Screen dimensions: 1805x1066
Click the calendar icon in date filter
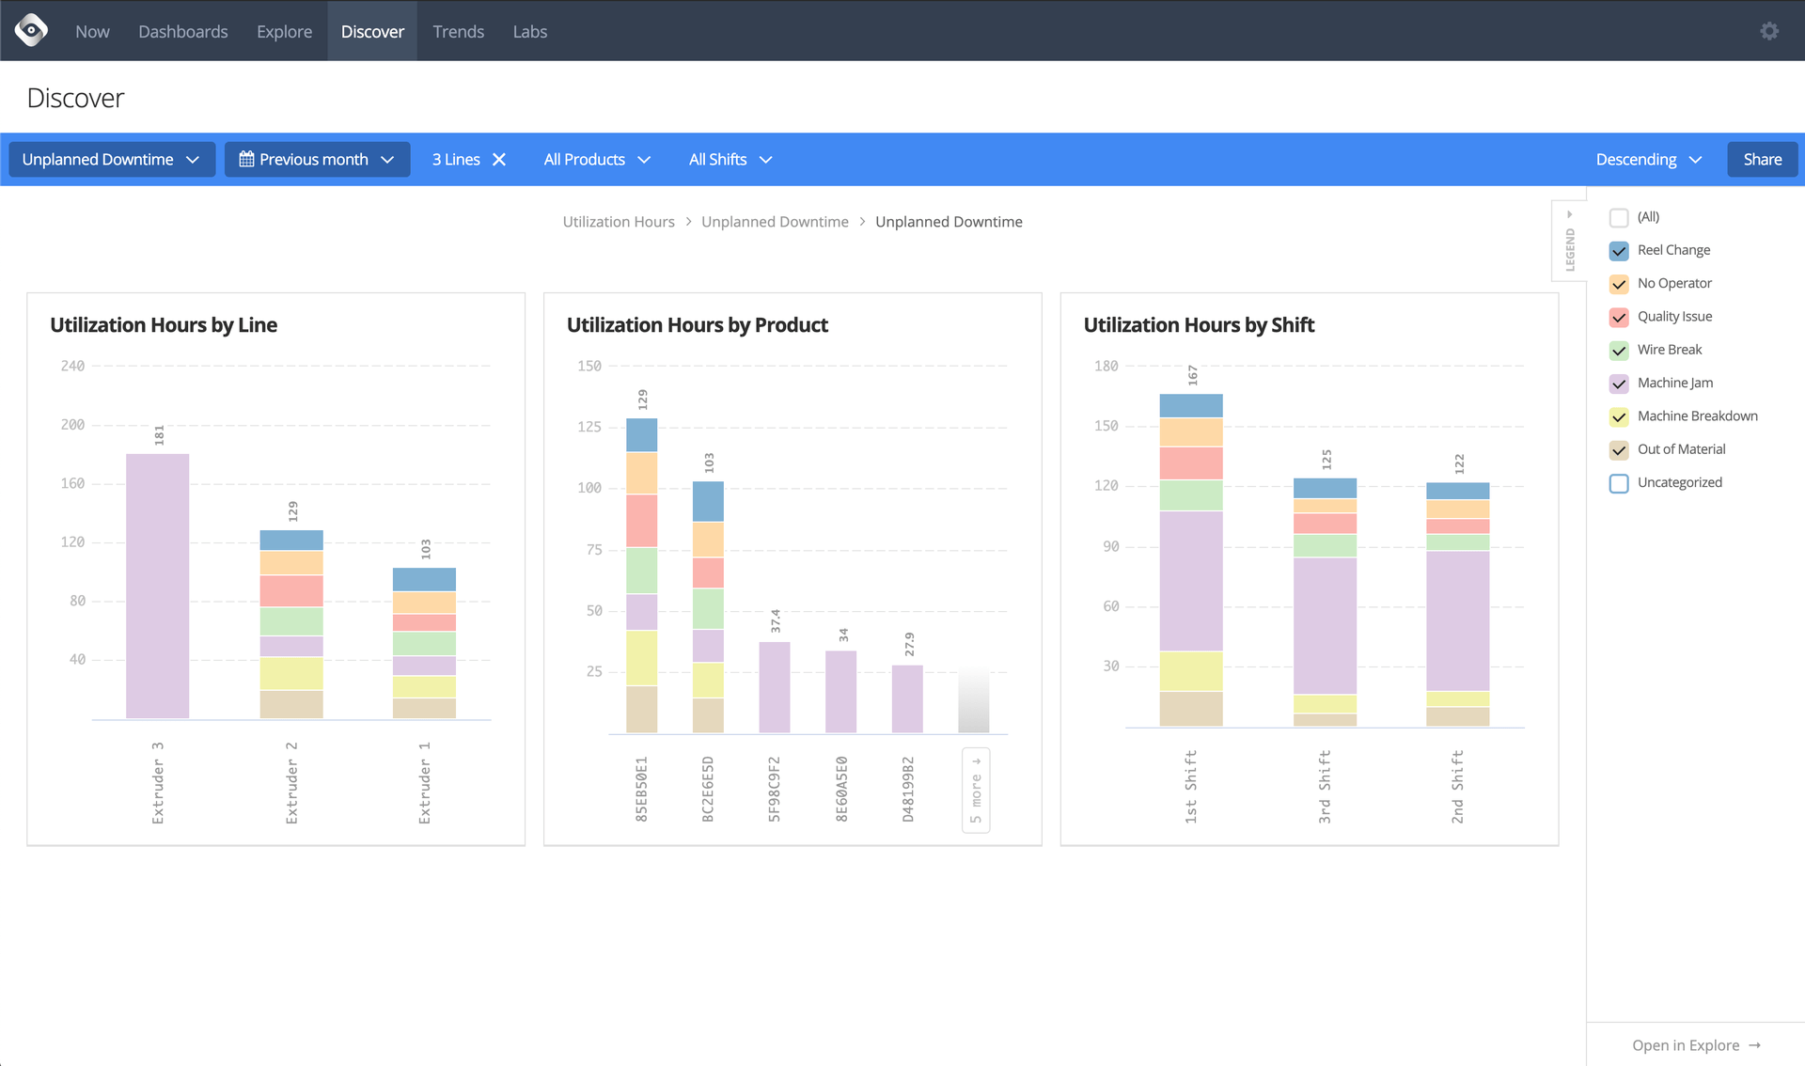pos(246,159)
